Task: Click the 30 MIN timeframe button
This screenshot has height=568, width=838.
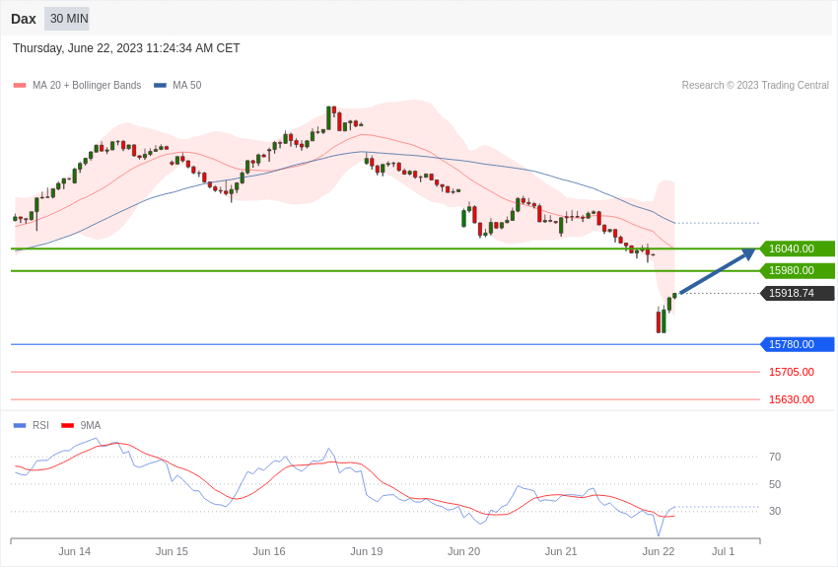Action: point(67,19)
